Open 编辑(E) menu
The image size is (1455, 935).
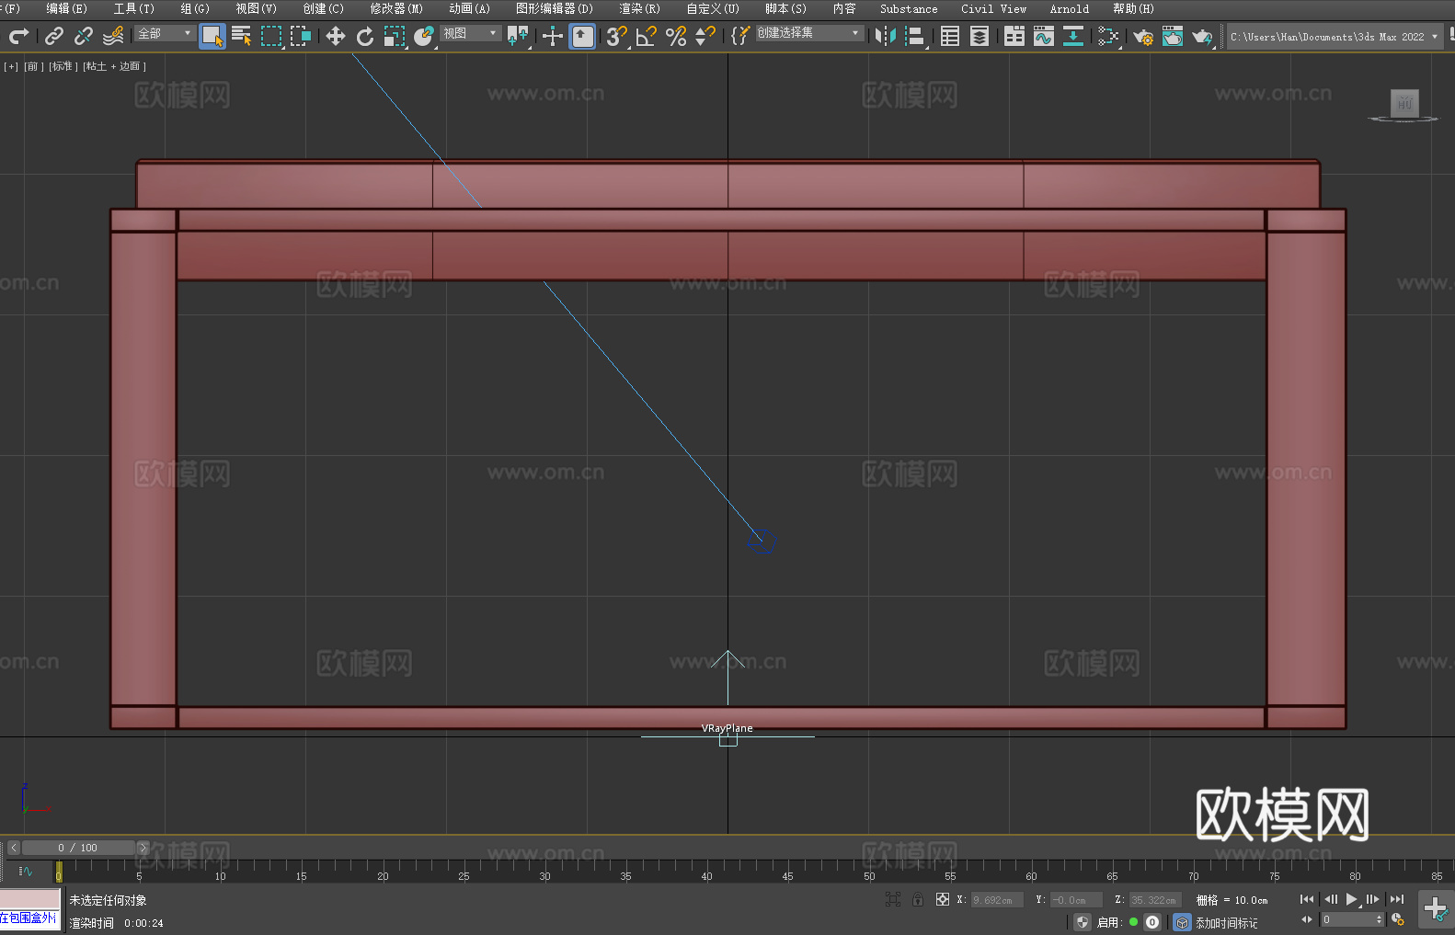(x=67, y=8)
